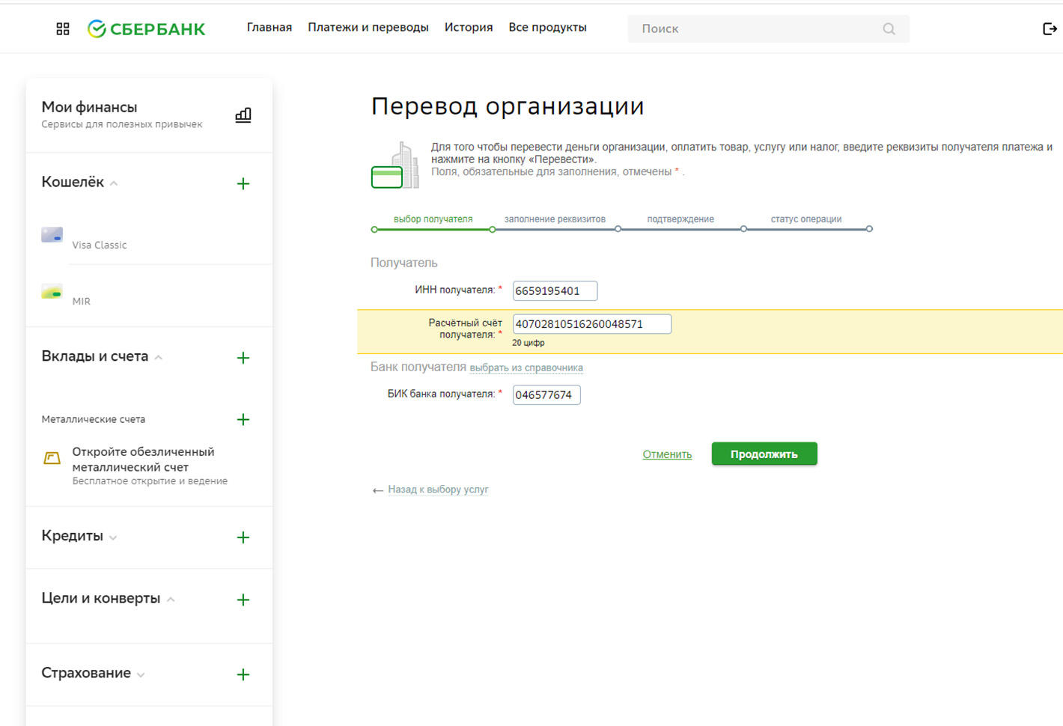Click the search magnifier icon
Screen dimensions: 1063x726
point(889,28)
